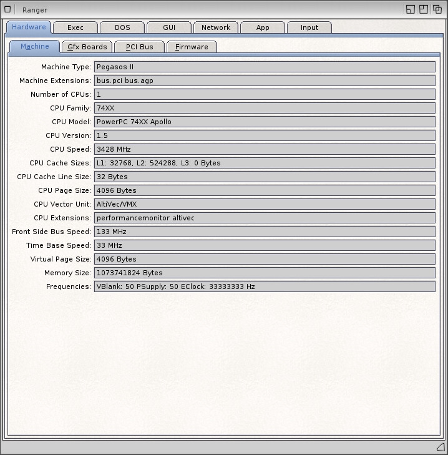448x455 pixels.
Task: Click the CPU Model value field
Action: (x=265, y=122)
